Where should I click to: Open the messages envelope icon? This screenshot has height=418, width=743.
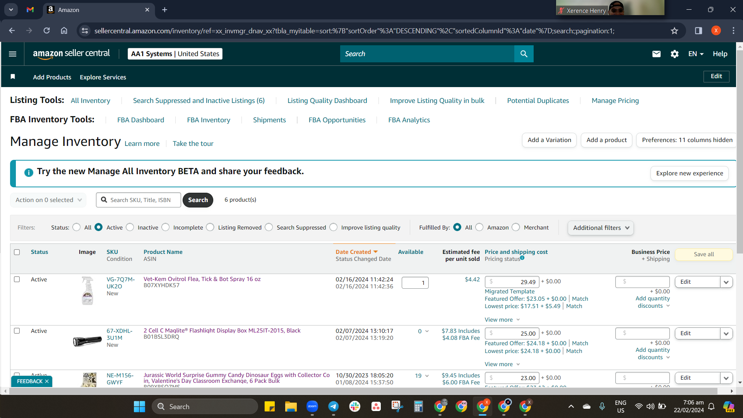pyautogui.click(x=656, y=54)
